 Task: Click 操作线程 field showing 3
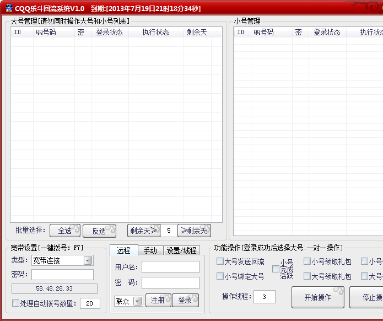(x=265, y=297)
